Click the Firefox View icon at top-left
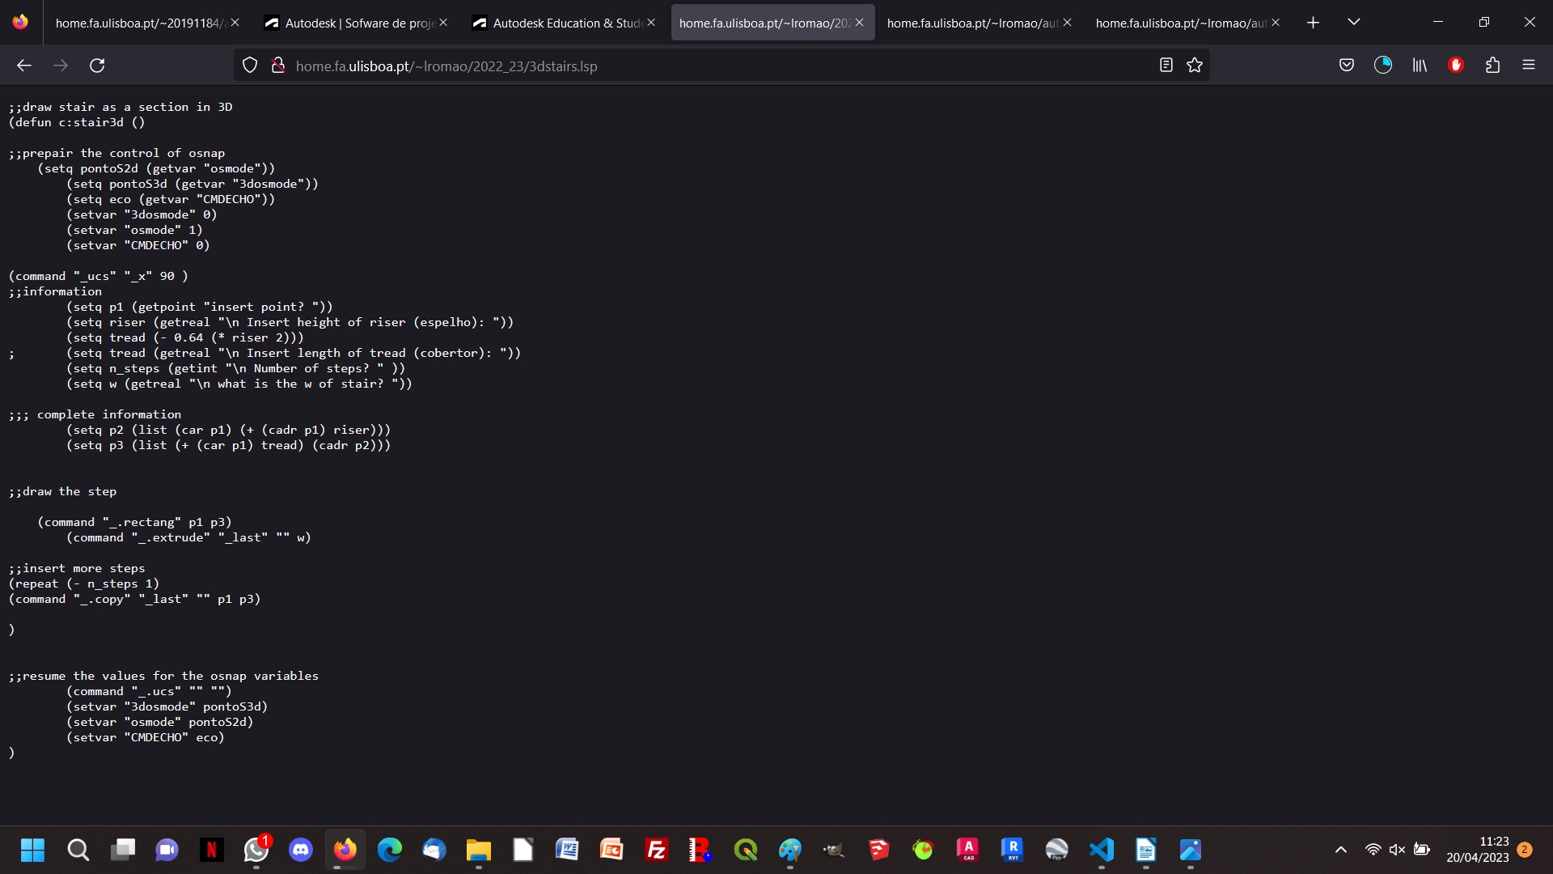 tap(20, 23)
